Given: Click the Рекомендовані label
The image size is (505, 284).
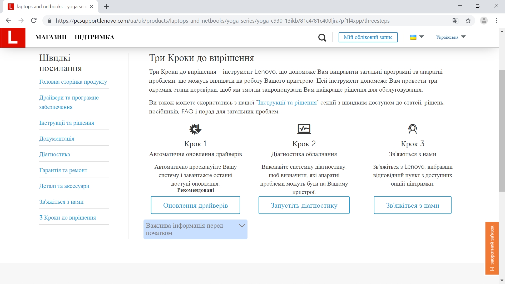Looking at the screenshot, I should 195,190.
